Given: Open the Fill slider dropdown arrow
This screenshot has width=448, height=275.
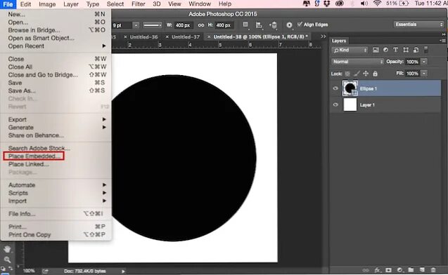Looking at the screenshot, I should [424, 74].
